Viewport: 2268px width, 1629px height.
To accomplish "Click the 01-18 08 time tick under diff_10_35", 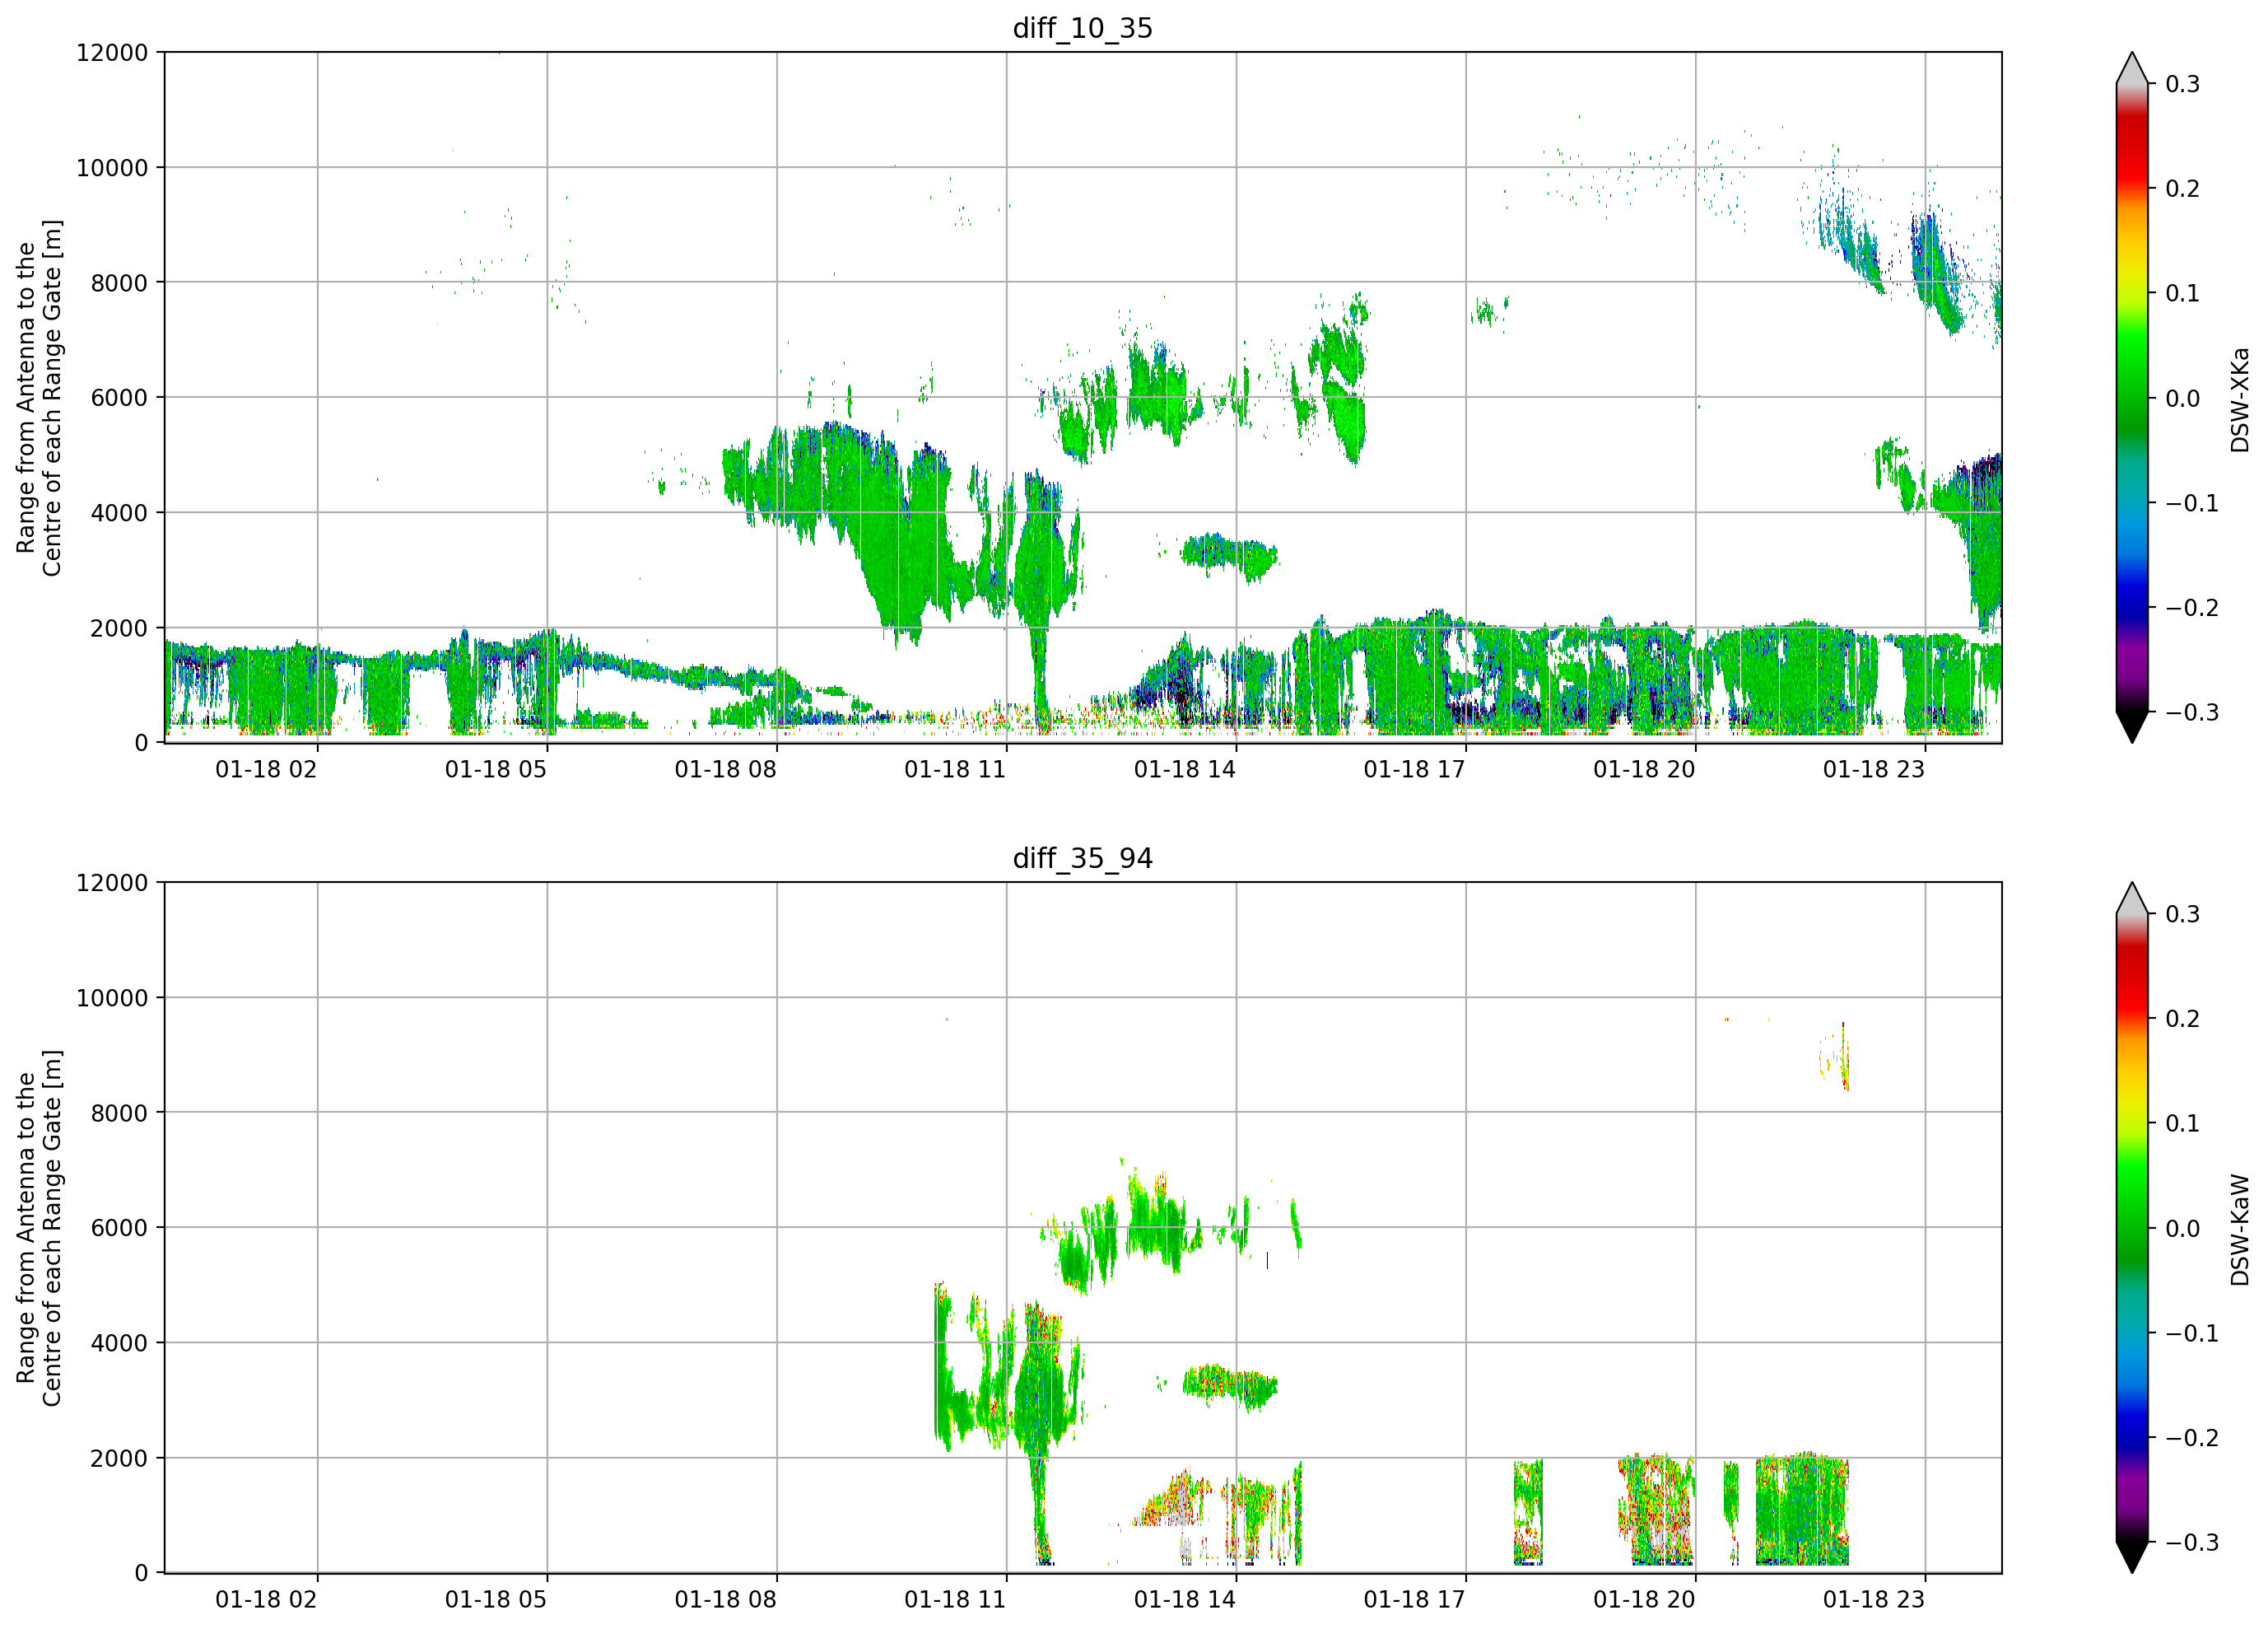I will pos(725,769).
